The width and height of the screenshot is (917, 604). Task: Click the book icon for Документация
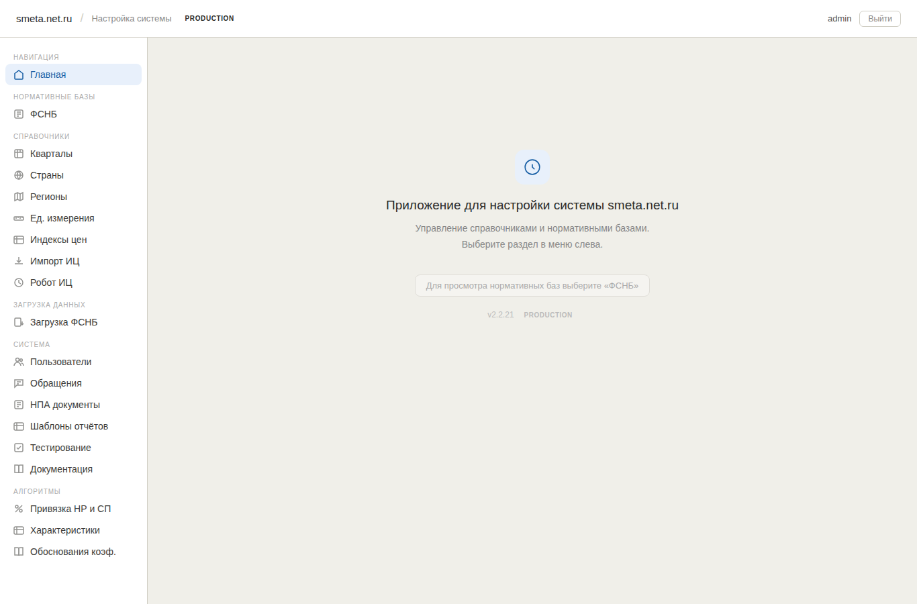(19, 469)
